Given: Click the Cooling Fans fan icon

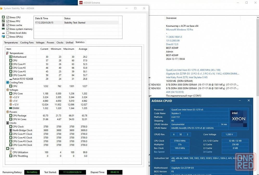Looking at the screenshot, I should point(8,82).
